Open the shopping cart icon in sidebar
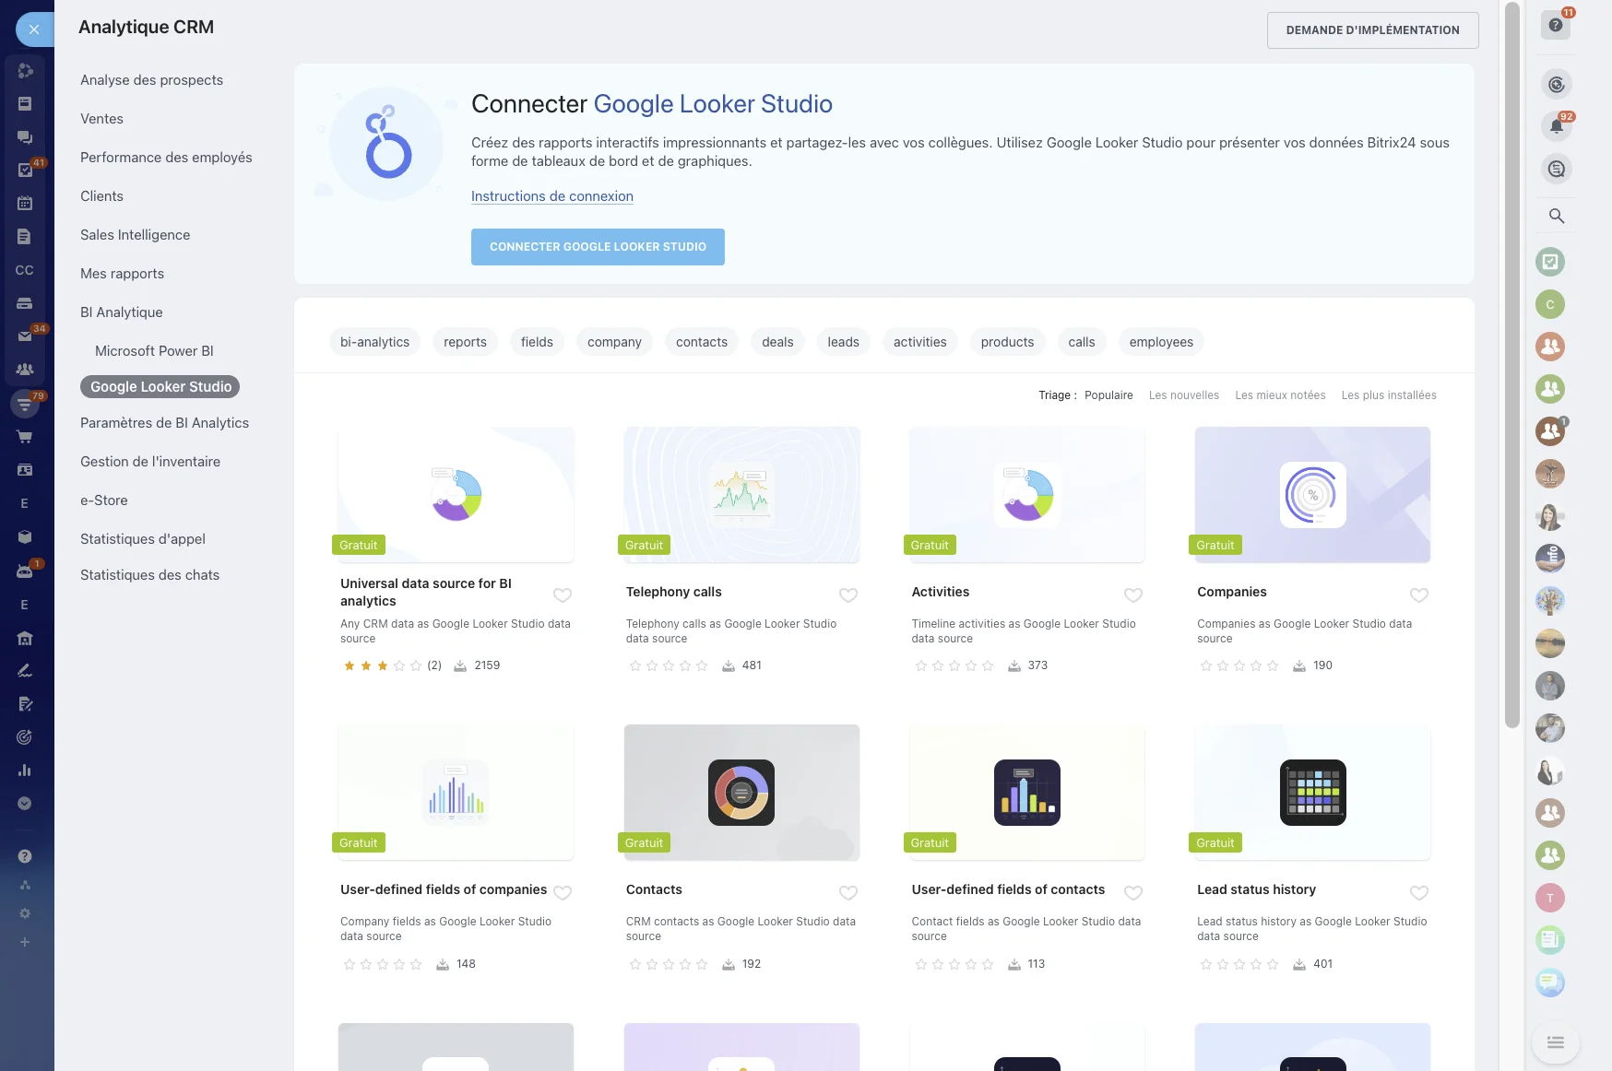The image size is (1612, 1071). (25, 437)
